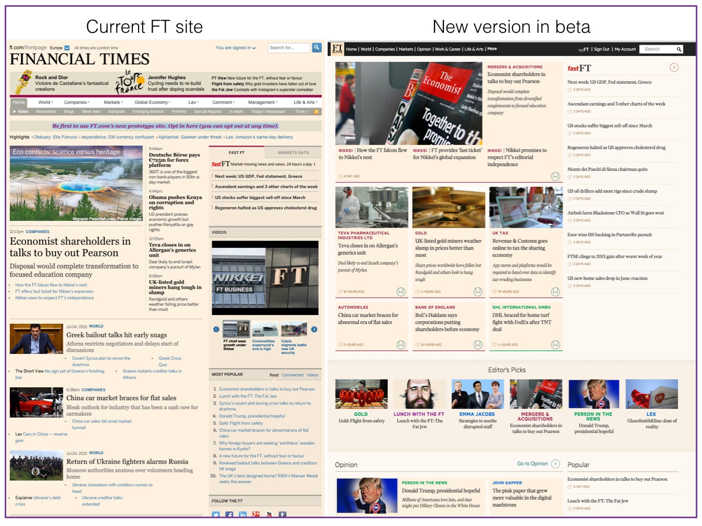702x526 pixels.
Task: Expand the Global Economy dropdown
Action: (153, 102)
